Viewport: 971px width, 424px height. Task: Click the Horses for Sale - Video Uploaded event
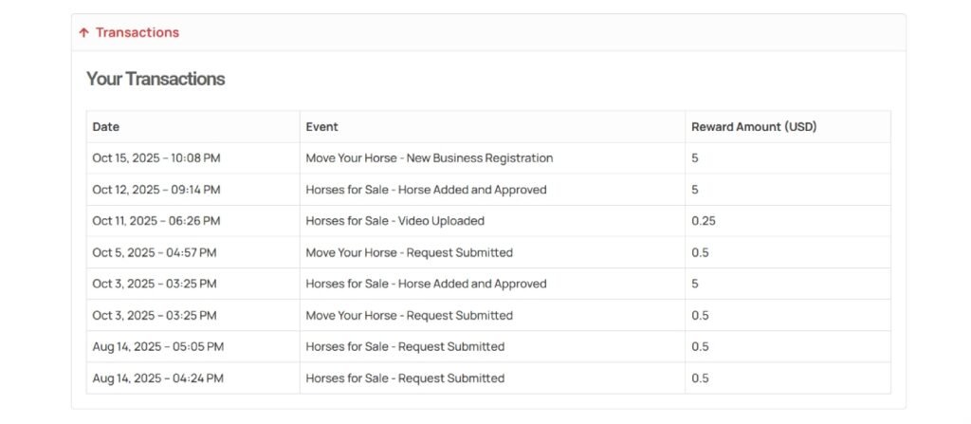(394, 221)
